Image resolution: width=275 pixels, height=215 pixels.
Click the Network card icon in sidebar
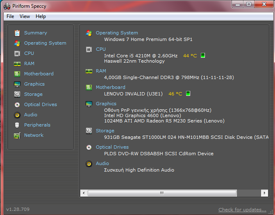click(x=17, y=136)
